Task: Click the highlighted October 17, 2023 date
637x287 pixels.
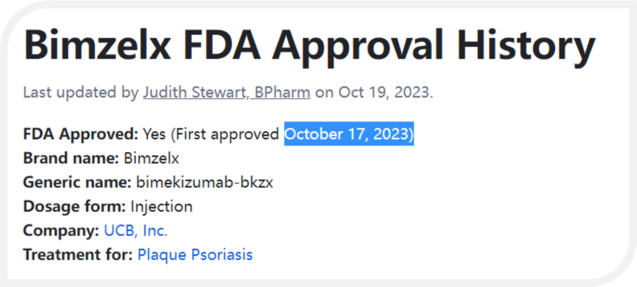Action: coord(349,134)
